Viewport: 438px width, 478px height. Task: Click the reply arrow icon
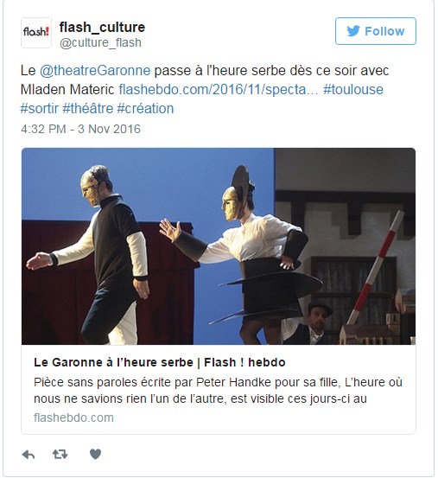pyautogui.click(x=29, y=455)
